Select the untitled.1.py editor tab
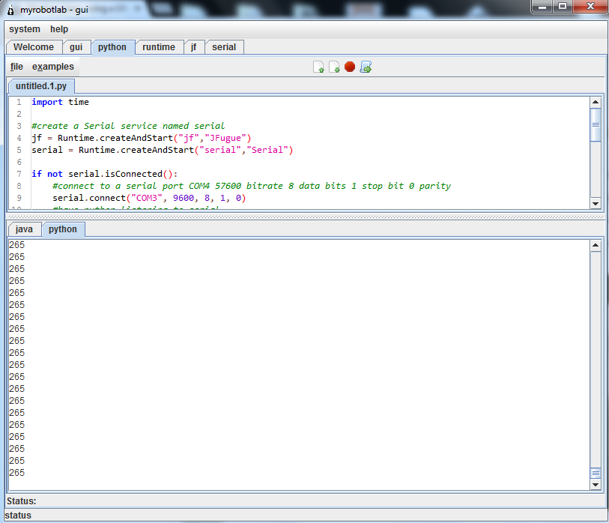This screenshot has height=523, width=609. coord(41,86)
